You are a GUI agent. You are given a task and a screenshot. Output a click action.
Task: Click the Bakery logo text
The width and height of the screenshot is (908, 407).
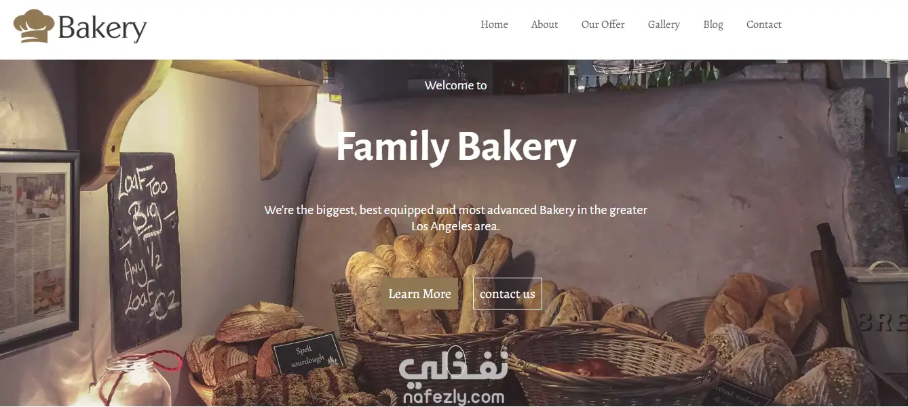click(102, 28)
